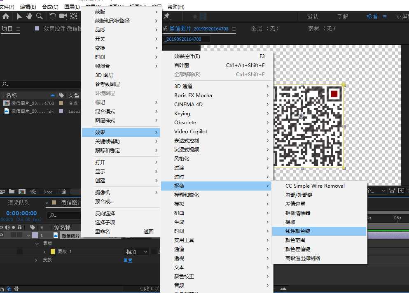Click the image layer source icon in row 1
This screenshot has width=409, height=293.
point(56,235)
